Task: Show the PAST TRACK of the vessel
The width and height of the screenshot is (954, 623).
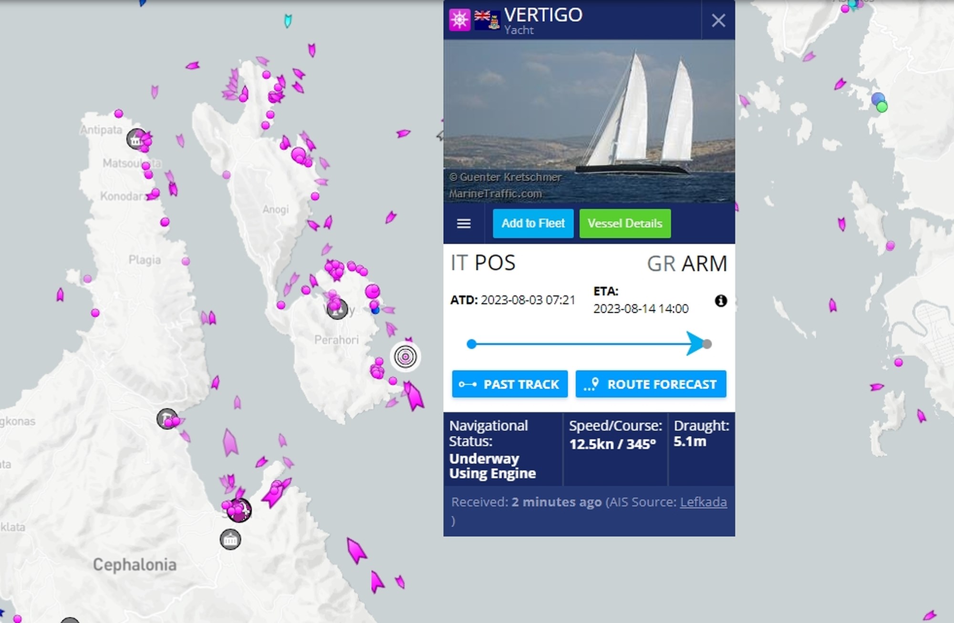Action: [509, 384]
